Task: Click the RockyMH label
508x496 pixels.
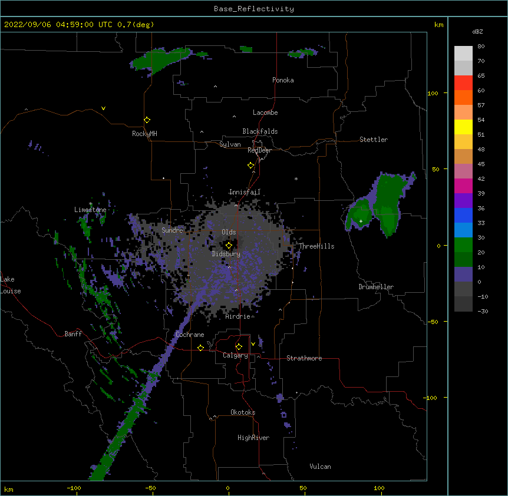Action: [144, 134]
